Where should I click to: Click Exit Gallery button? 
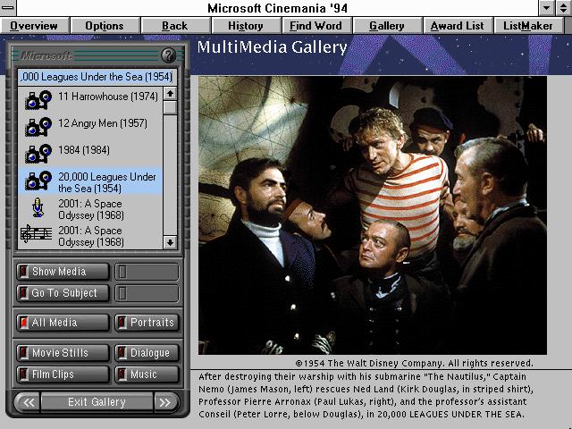click(x=97, y=402)
